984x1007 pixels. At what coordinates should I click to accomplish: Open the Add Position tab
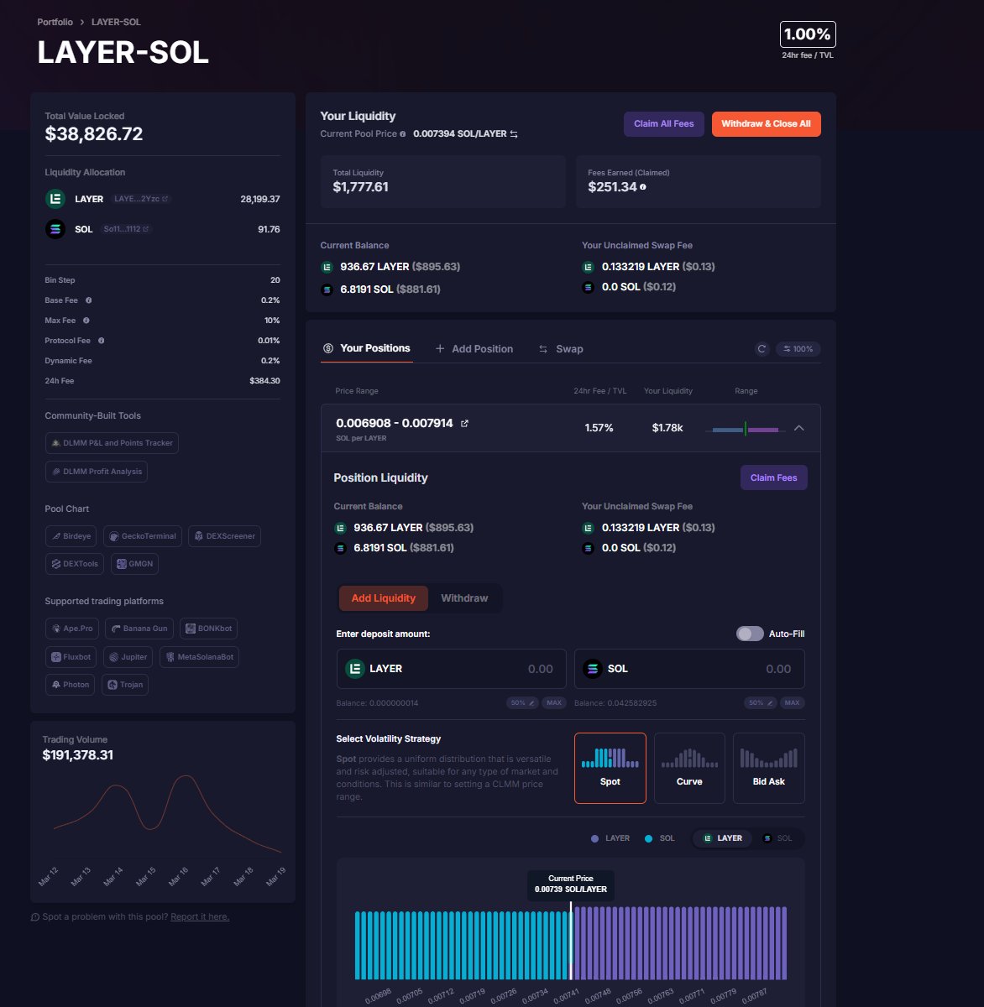(474, 349)
